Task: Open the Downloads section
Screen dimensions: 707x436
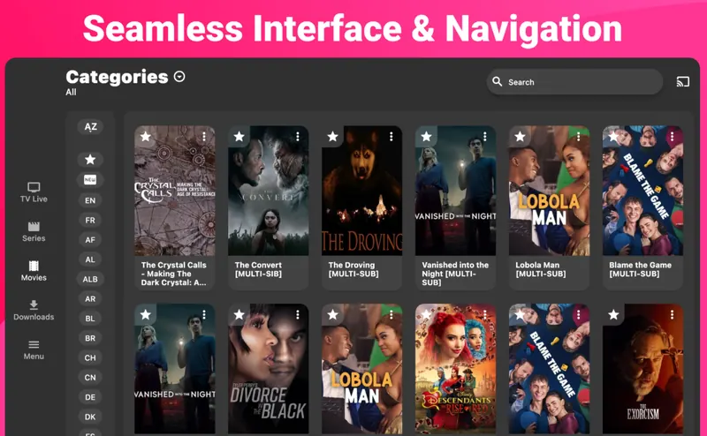Action: [x=34, y=310]
